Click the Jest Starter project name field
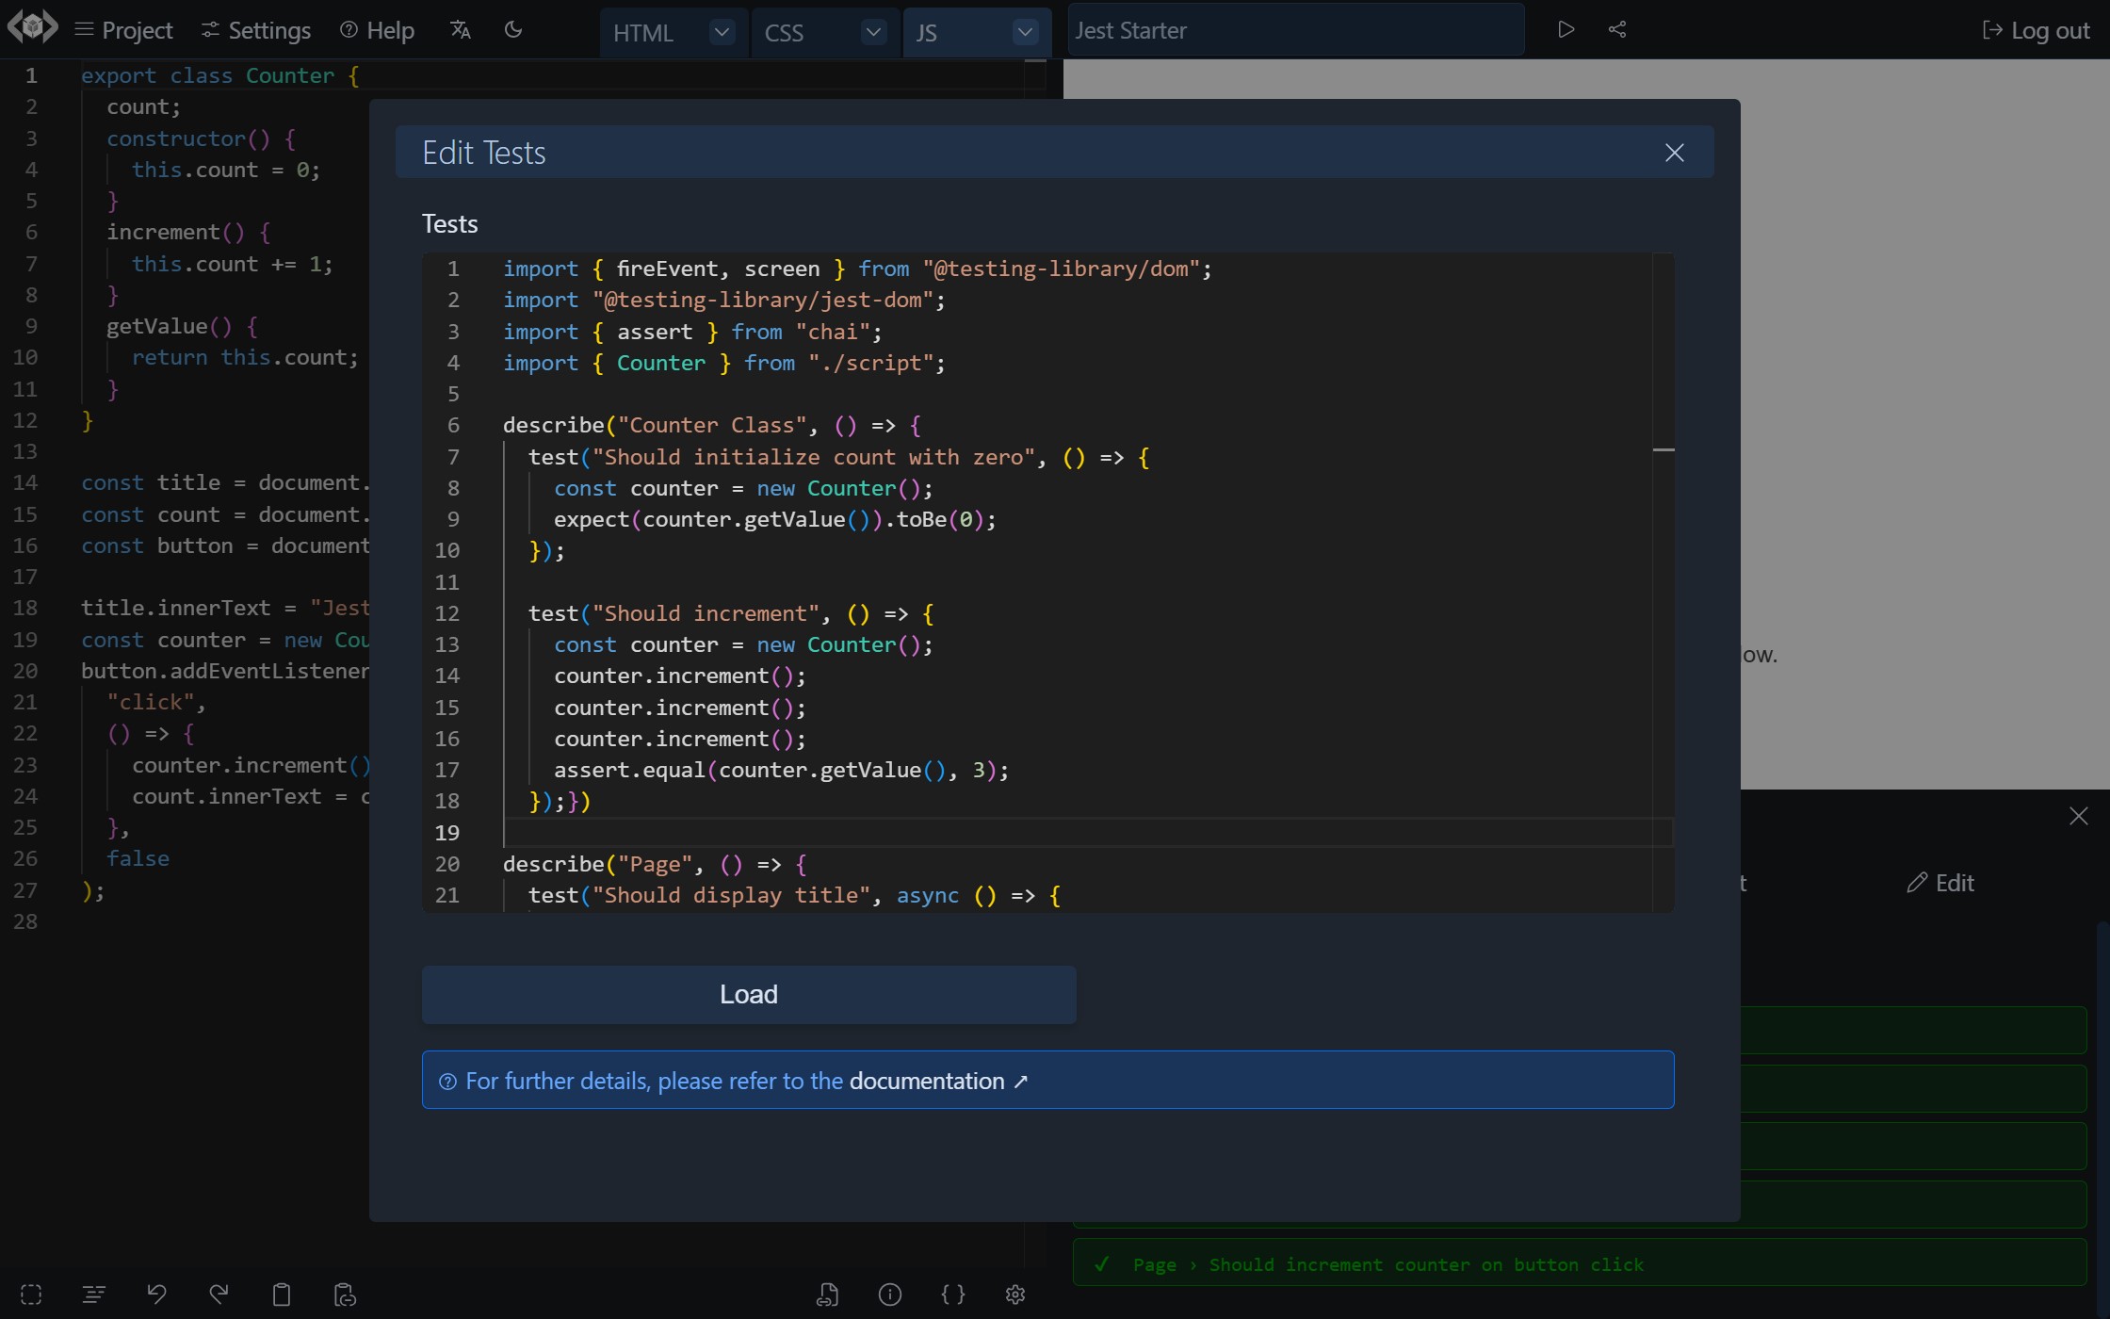 tap(1294, 29)
